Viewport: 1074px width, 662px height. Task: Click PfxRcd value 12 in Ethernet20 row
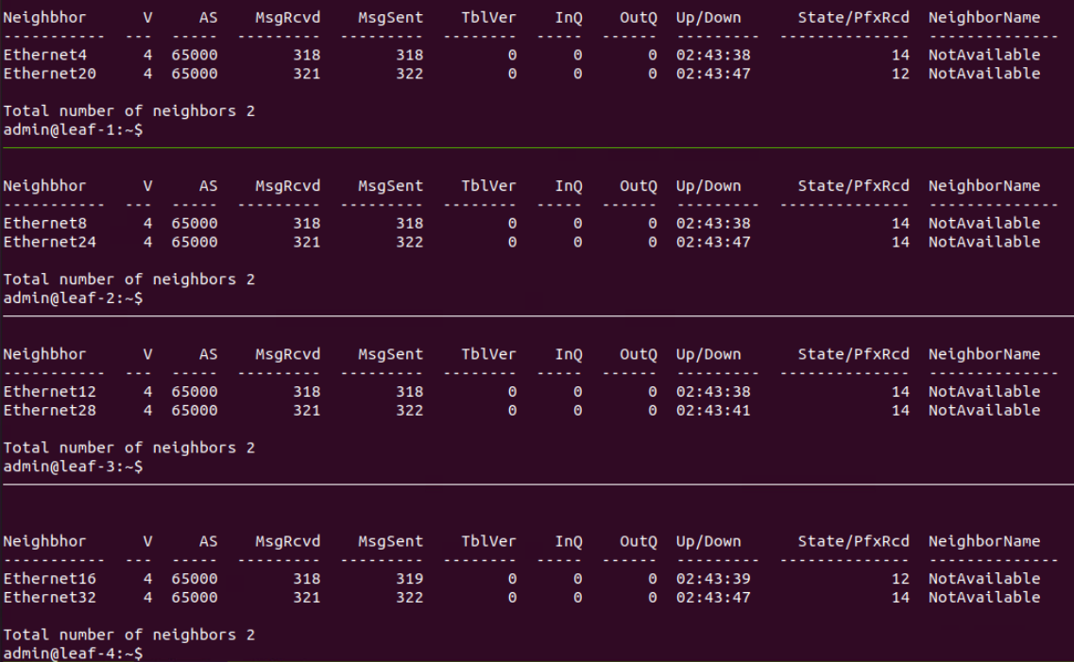click(900, 74)
